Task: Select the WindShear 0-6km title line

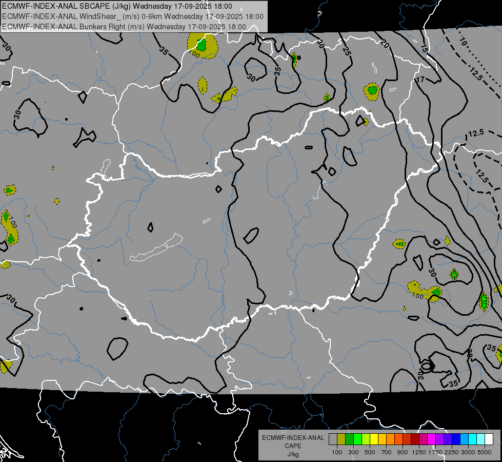Action: tap(132, 16)
